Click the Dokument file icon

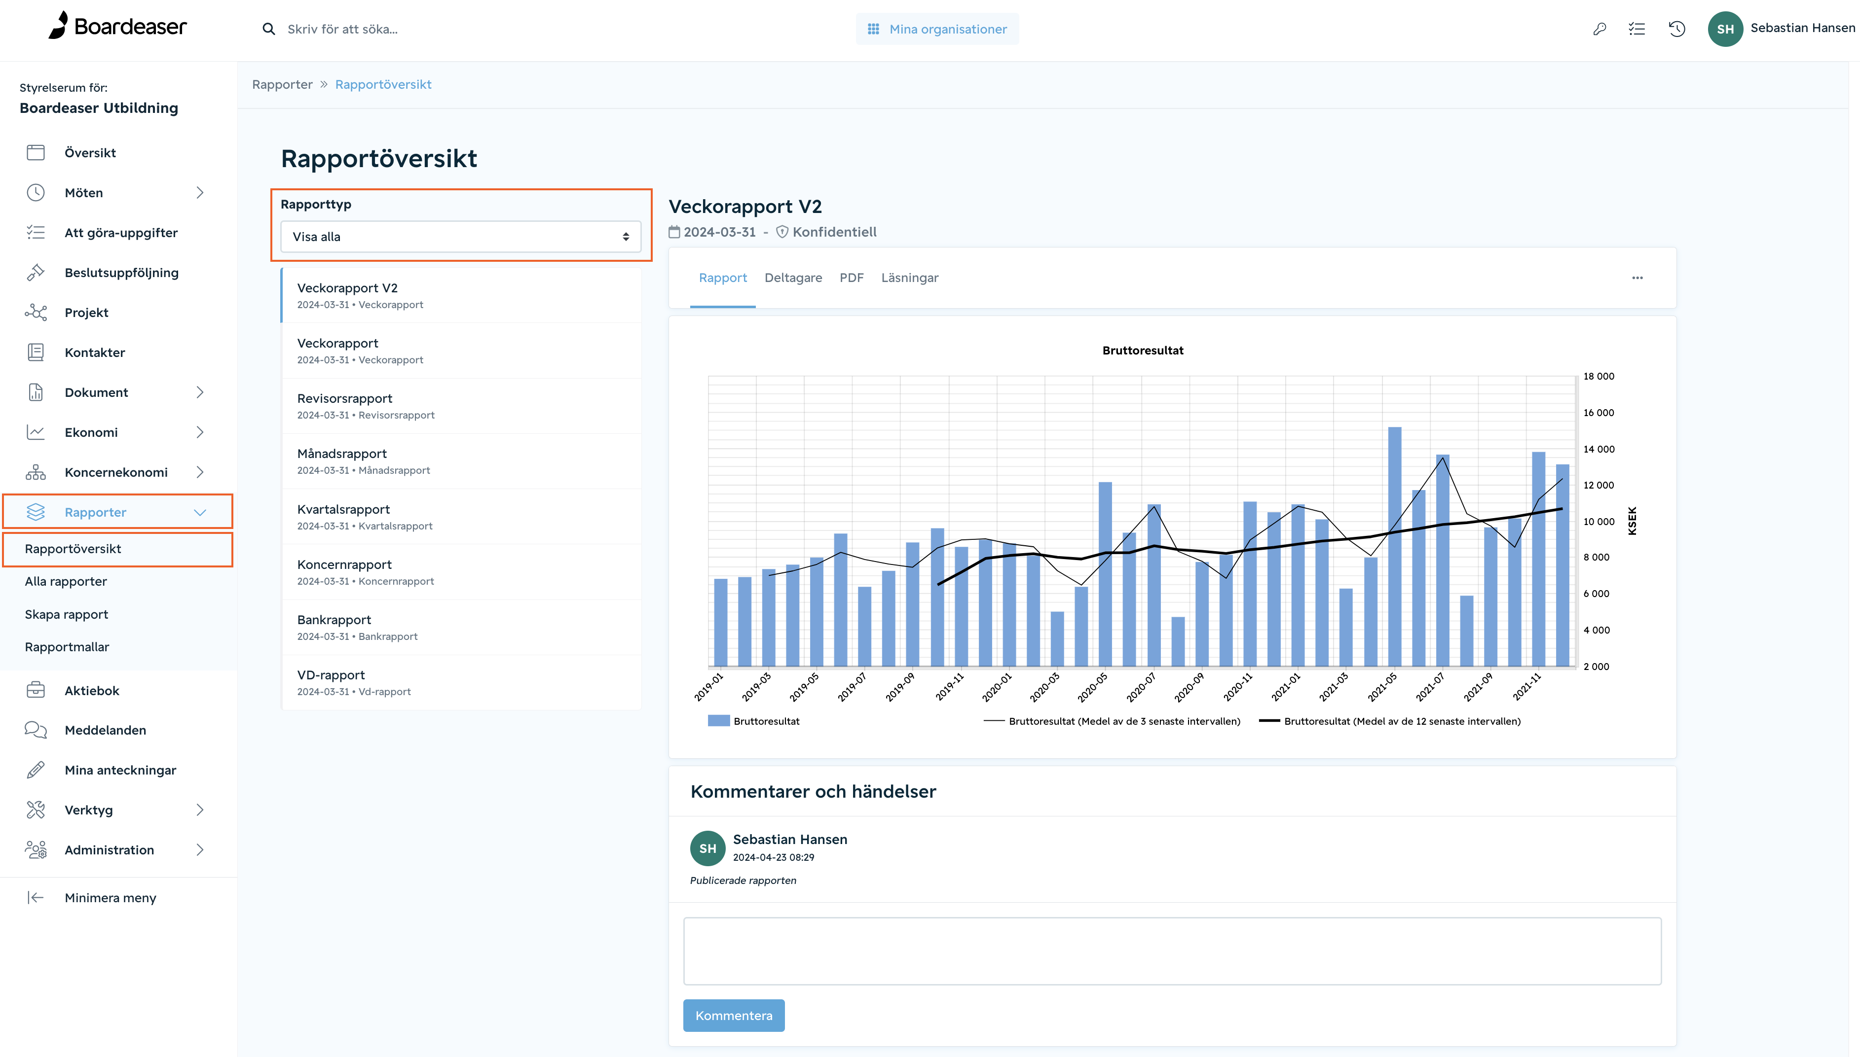click(36, 392)
